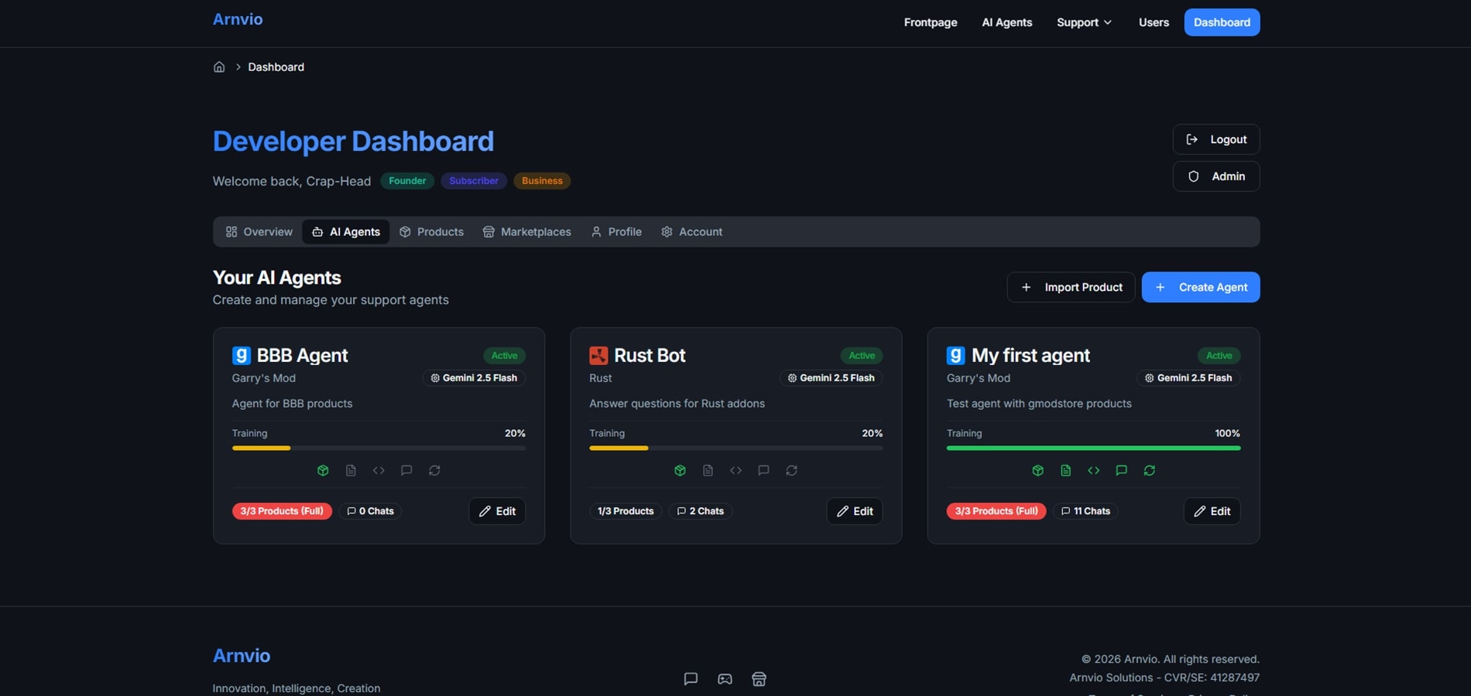The image size is (1471, 696).
Task: Click the sync arrows icon in Rust Bot card
Action: point(791,470)
